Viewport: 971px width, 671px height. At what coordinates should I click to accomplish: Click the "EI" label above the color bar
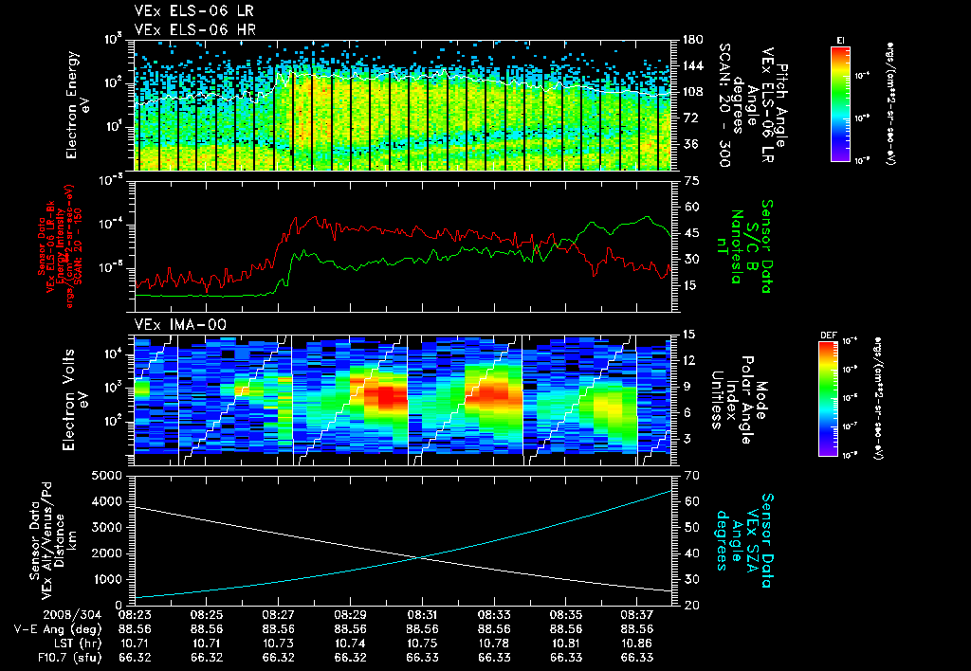[840, 40]
